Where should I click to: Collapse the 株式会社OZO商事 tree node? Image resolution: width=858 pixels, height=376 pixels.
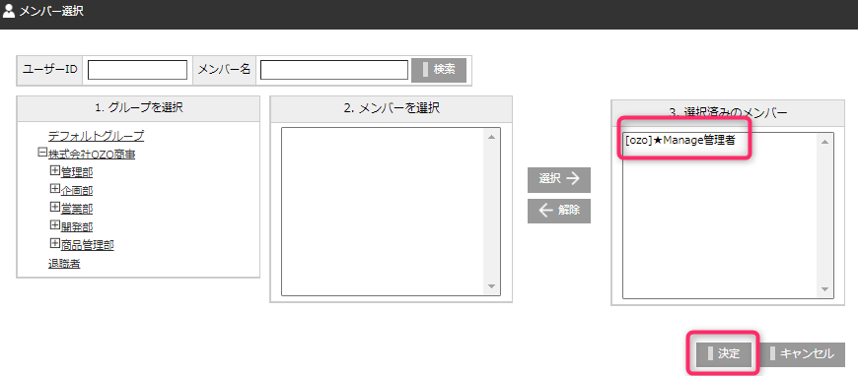[42, 153]
